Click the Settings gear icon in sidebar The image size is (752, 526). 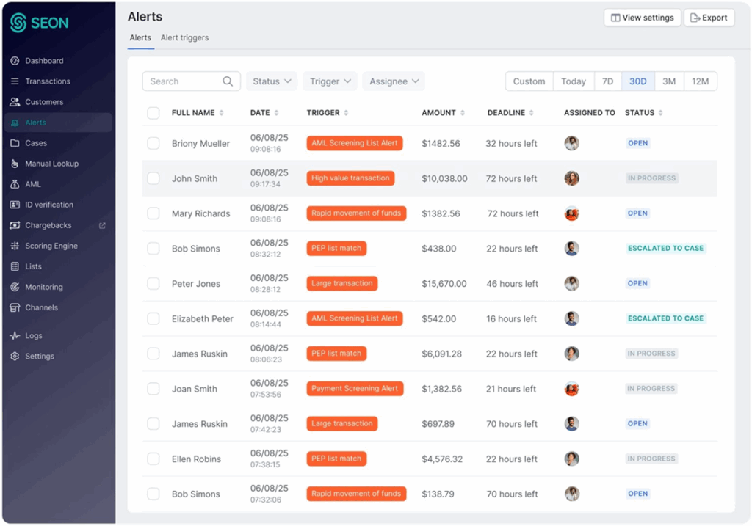pyautogui.click(x=15, y=356)
